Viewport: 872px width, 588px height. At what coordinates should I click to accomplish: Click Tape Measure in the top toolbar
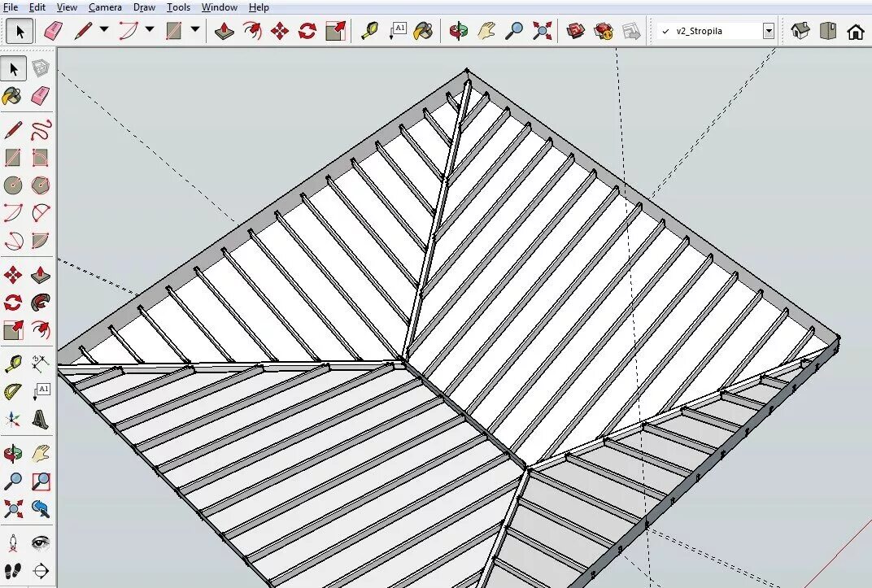click(370, 31)
